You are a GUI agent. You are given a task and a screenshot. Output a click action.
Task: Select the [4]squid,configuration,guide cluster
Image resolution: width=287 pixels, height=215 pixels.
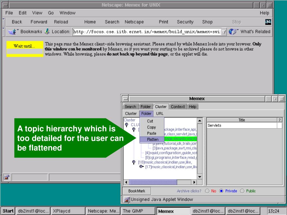tap(171, 153)
